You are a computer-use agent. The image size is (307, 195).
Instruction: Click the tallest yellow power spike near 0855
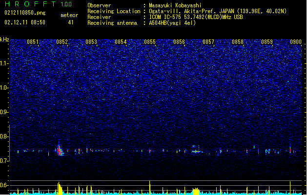(x=149, y=187)
